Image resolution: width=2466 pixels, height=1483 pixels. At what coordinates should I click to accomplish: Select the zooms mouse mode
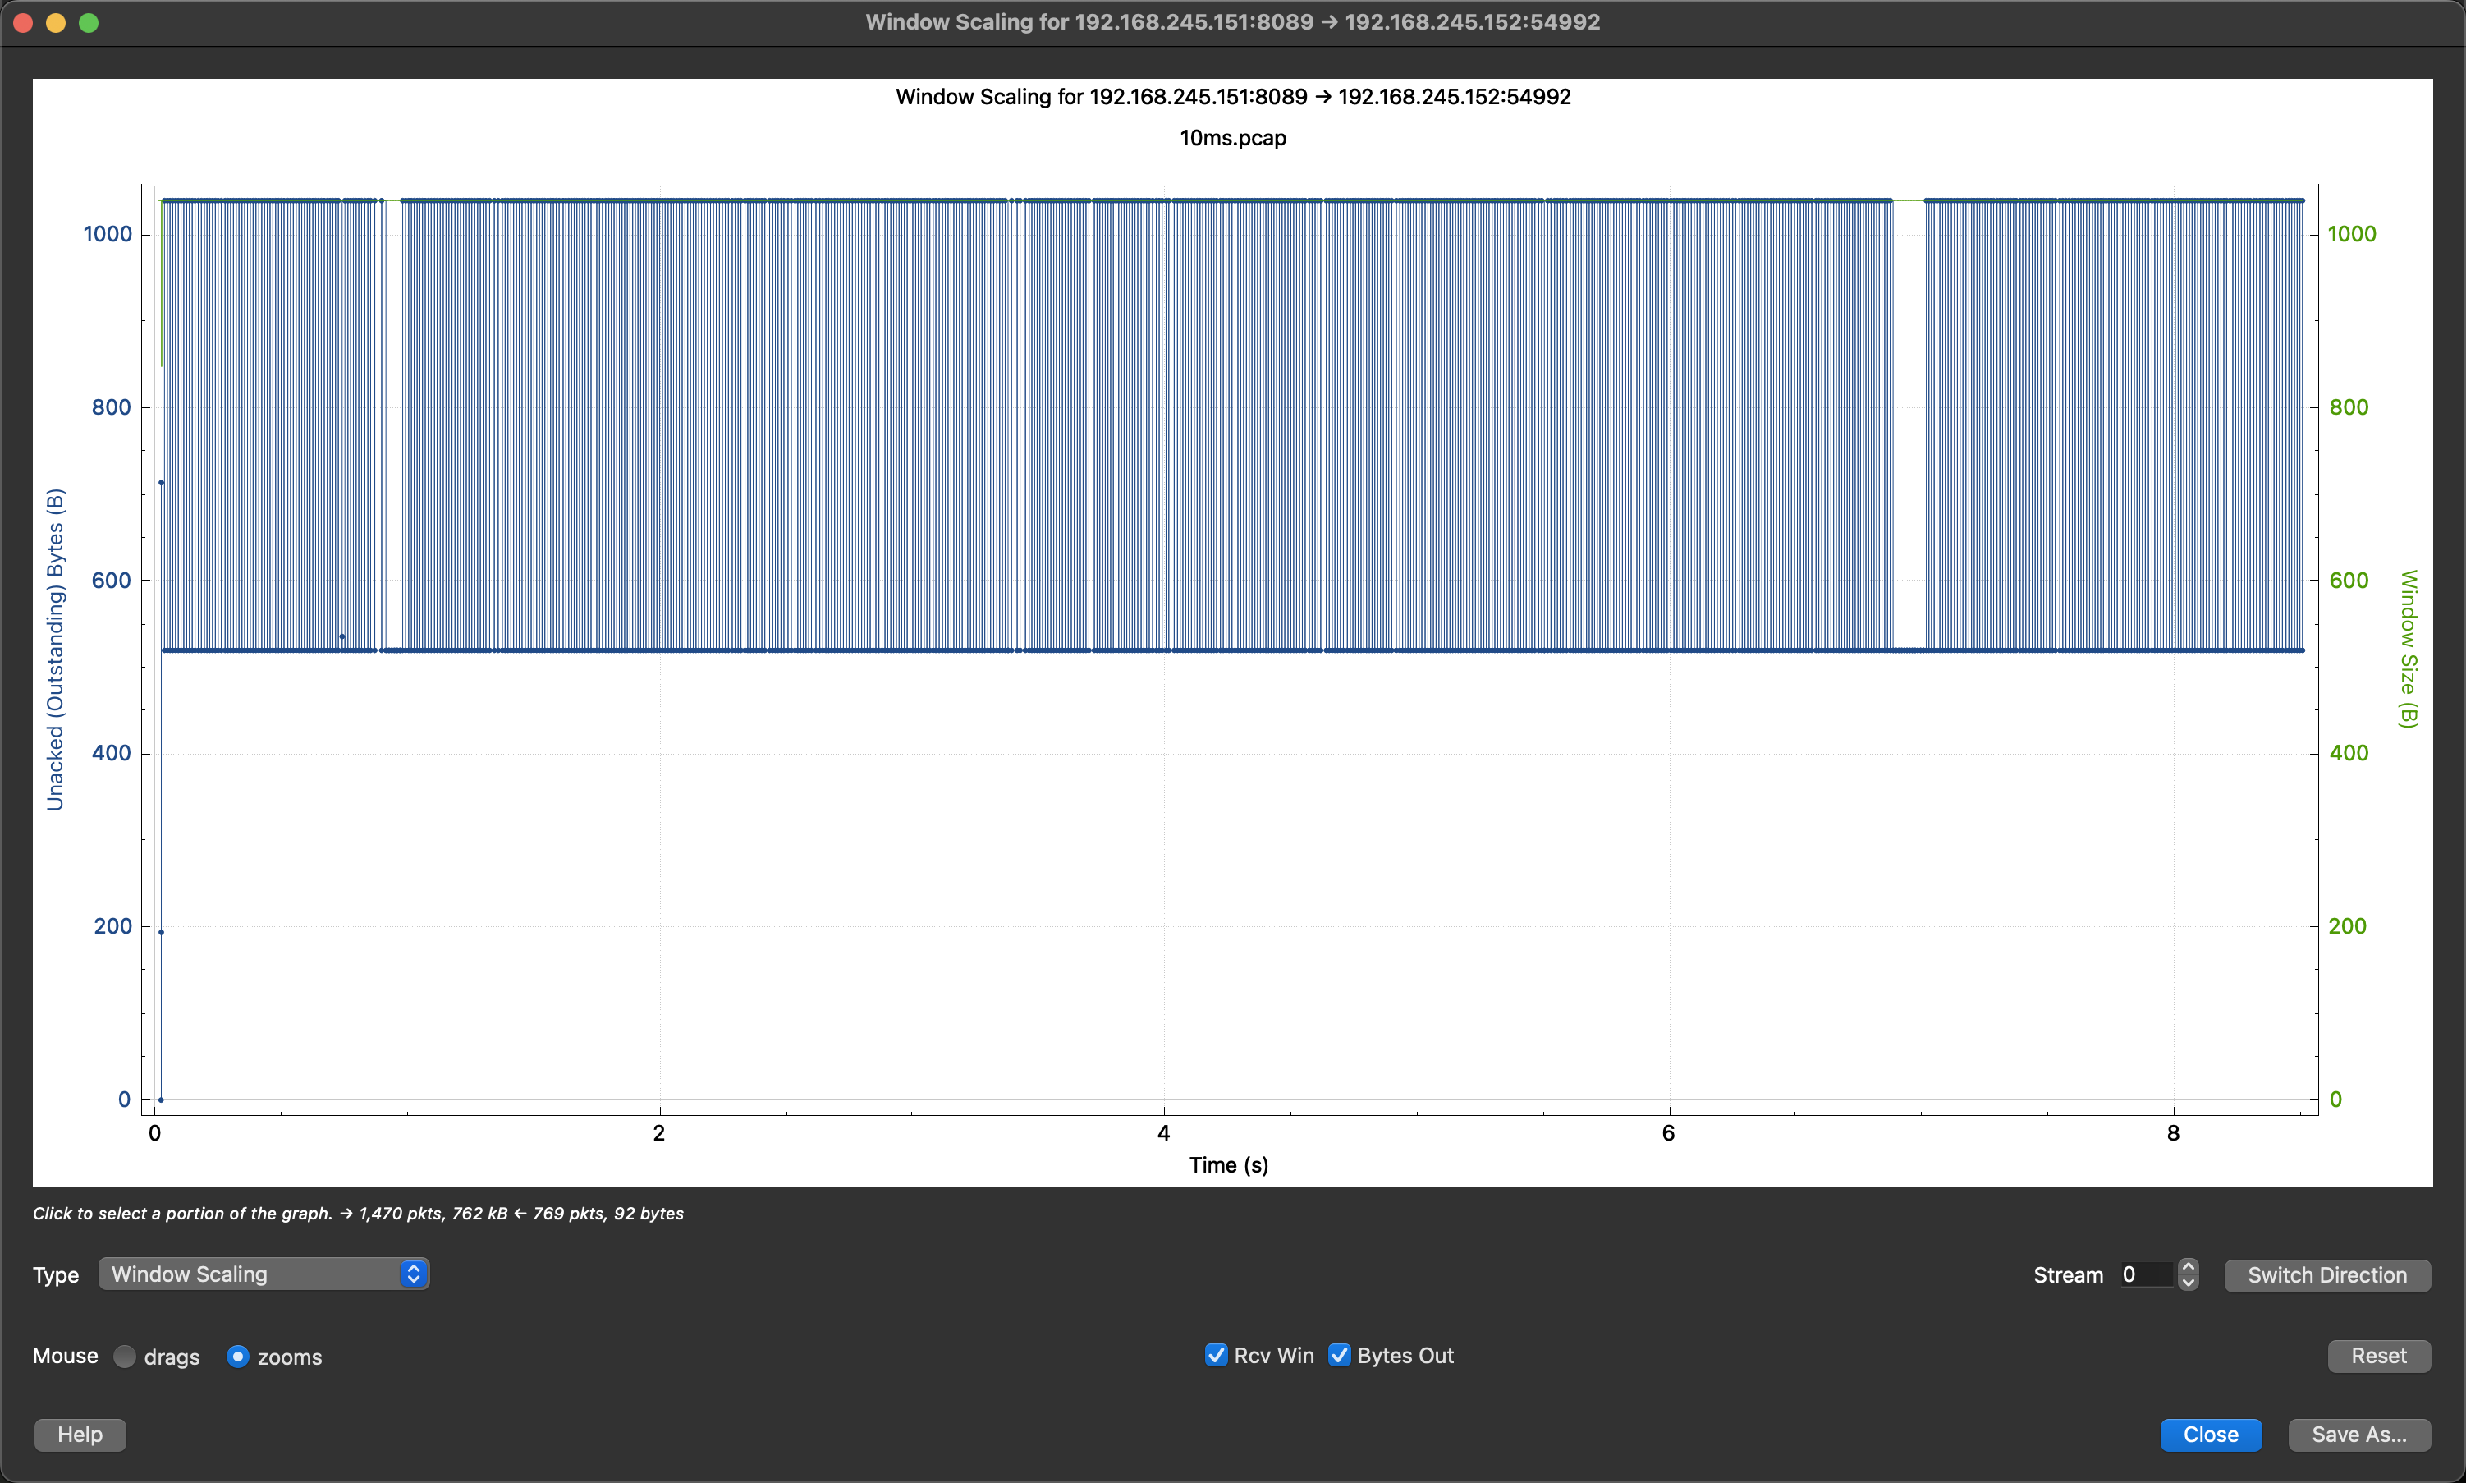(238, 1356)
